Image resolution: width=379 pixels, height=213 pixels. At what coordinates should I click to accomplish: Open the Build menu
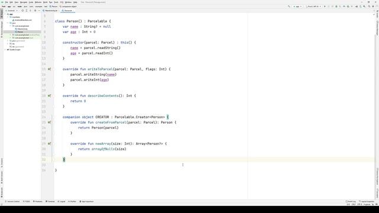click(x=45, y=2)
